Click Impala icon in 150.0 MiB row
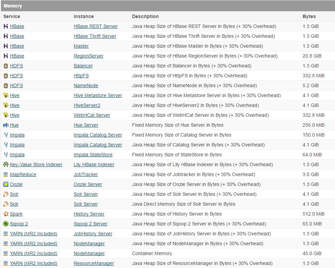 (6, 135)
